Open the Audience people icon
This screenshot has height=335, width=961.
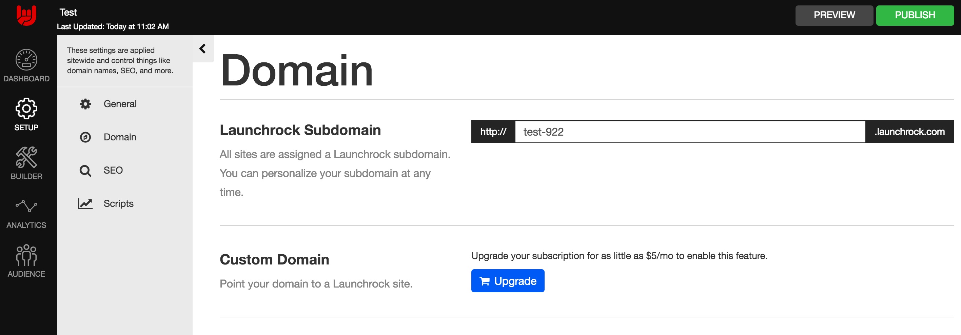pyautogui.click(x=26, y=255)
